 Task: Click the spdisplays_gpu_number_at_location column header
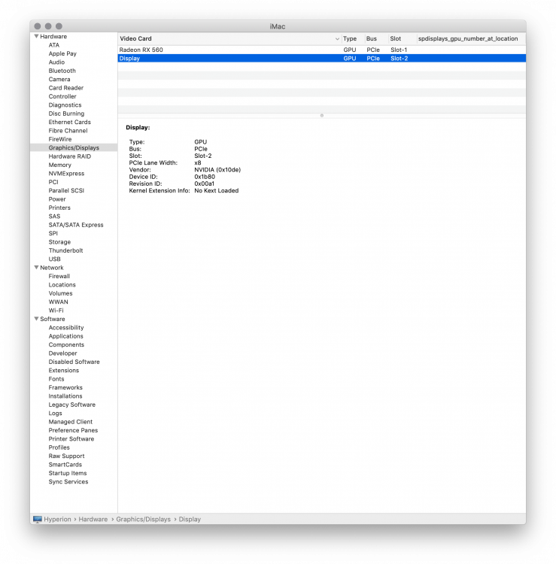[468, 38]
